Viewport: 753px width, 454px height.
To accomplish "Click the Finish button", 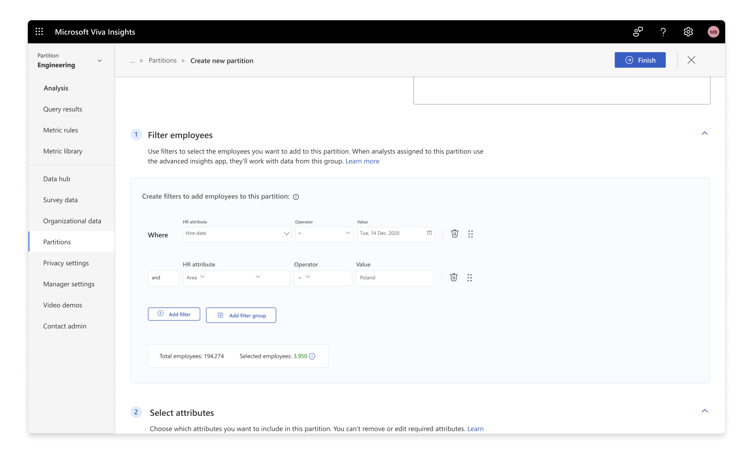I will point(640,60).
